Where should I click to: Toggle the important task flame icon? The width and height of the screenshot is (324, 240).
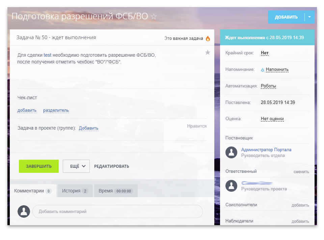pos(208,38)
